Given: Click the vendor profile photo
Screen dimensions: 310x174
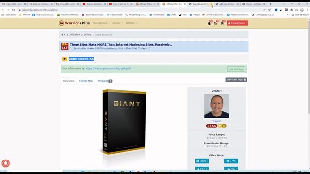Looking at the screenshot, I should coord(217,106).
